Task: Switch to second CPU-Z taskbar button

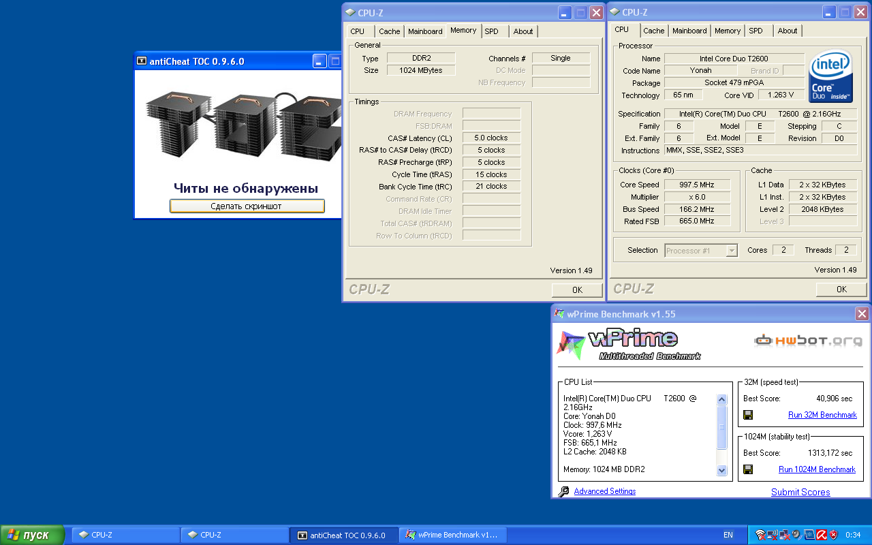Action: pyautogui.click(x=235, y=535)
